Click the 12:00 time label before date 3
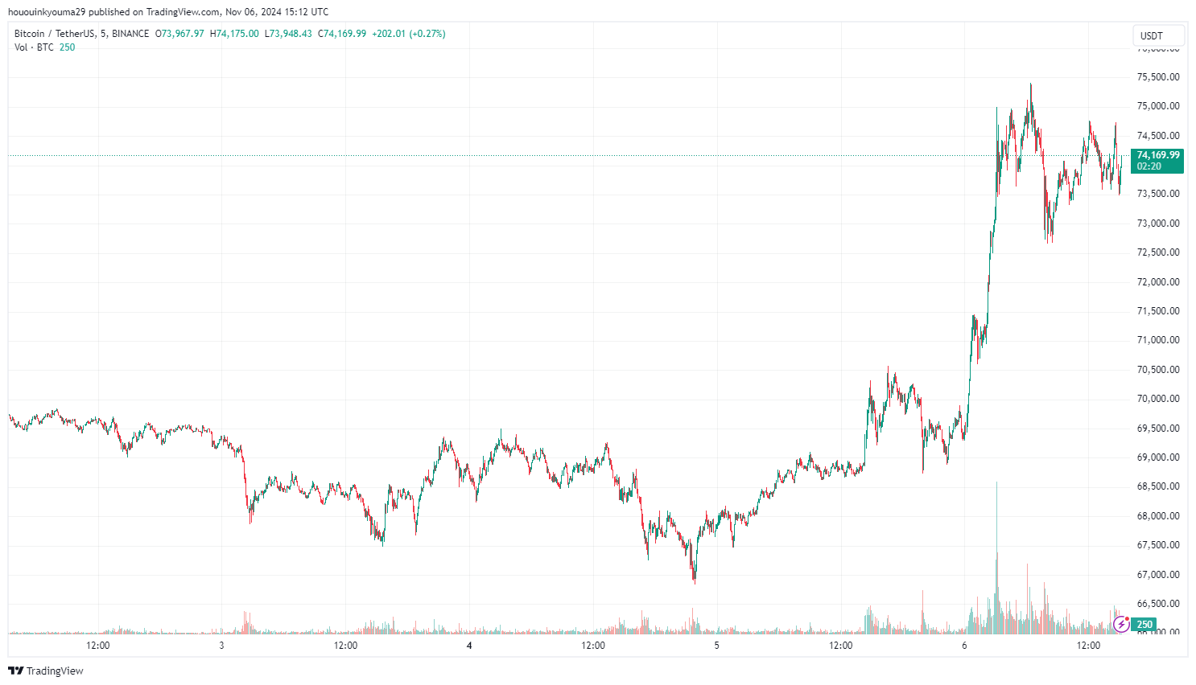The width and height of the screenshot is (1196, 685). pyautogui.click(x=98, y=646)
